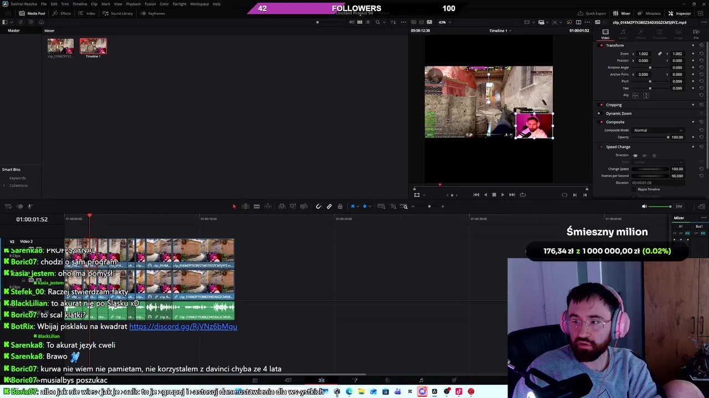709x398 pixels.
Task: Toggle the Mixer panel button
Action: tap(622, 13)
